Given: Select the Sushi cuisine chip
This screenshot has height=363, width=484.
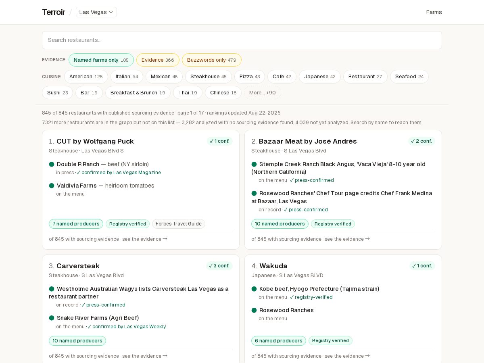Looking at the screenshot, I should pos(58,93).
